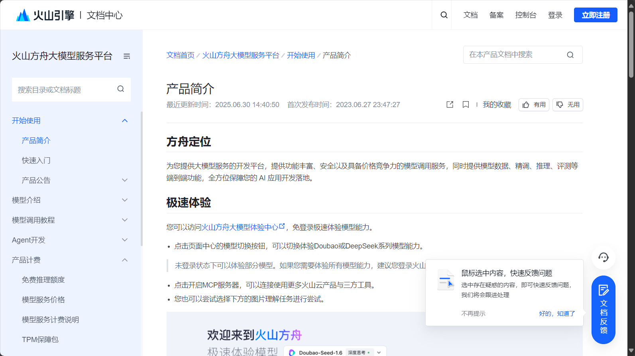This screenshot has height=356, width=635.
Task: Click 好的，知道了 in the feedback popup
Action: tap(557, 314)
